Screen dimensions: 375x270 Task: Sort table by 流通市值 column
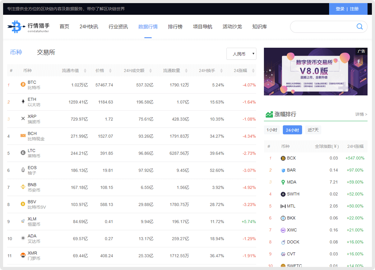point(74,71)
